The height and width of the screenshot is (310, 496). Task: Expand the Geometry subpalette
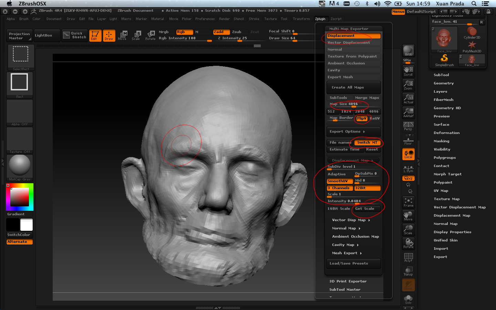pos(444,83)
